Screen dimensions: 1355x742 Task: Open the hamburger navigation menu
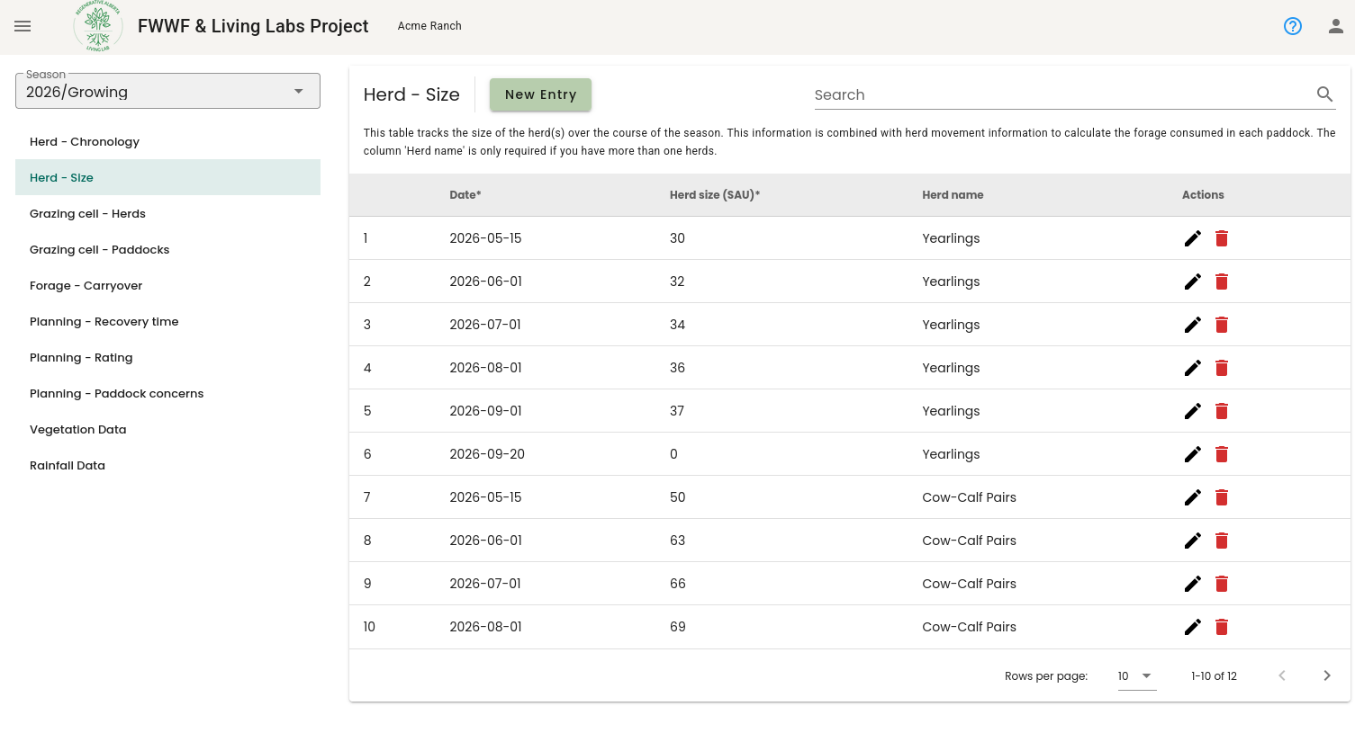[x=23, y=26]
